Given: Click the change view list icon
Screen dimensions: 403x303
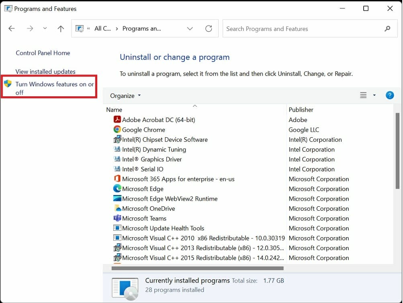Looking at the screenshot, I should click(x=363, y=95).
